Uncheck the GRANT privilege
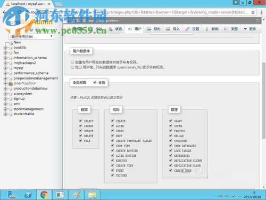Screen dimensions: 266x200 tap(171, 121)
